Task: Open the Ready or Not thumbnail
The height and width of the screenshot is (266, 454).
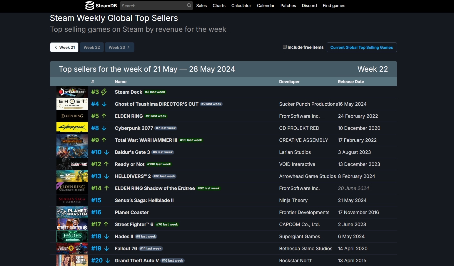Action: [x=72, y=164]
